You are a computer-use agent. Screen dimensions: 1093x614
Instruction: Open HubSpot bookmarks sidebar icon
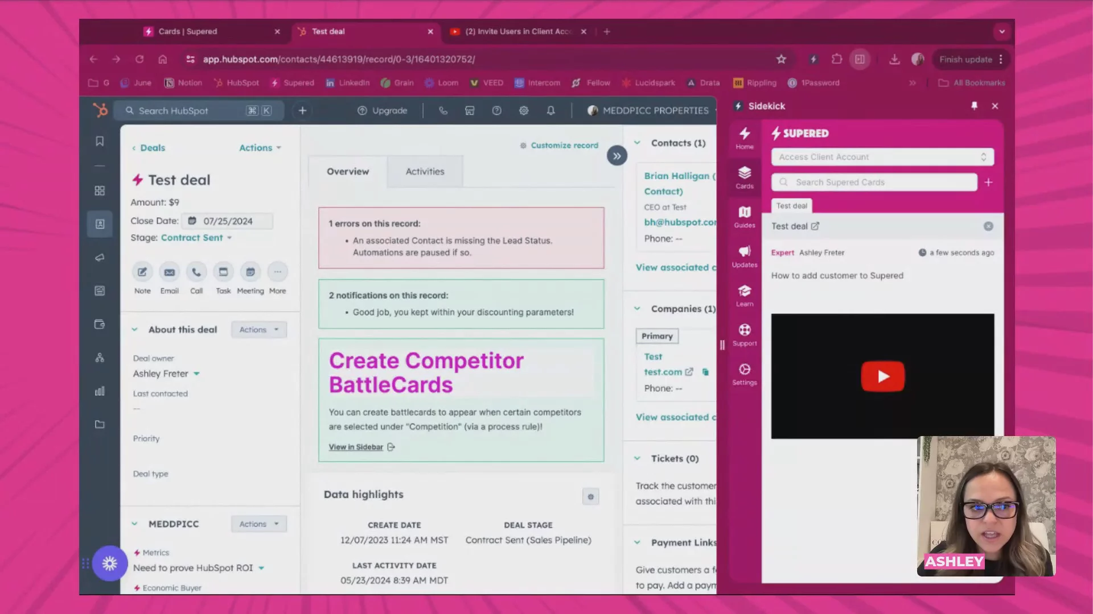100,141
